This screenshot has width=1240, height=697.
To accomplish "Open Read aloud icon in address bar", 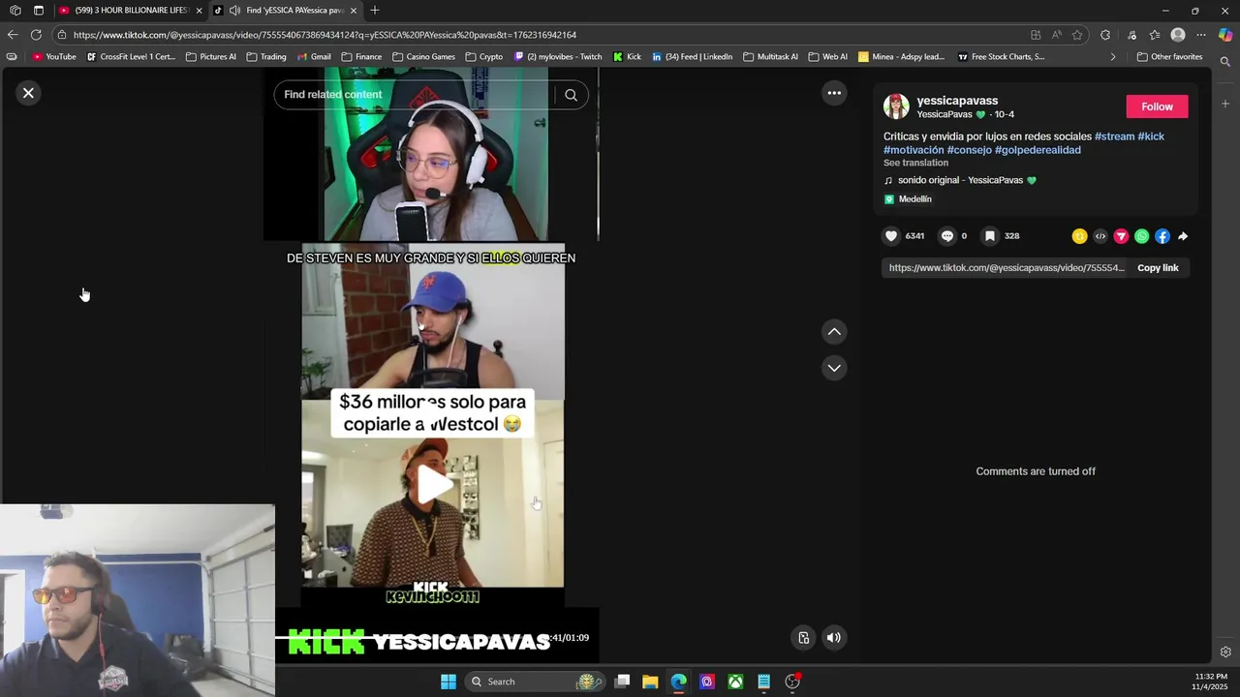I will pos(1056,35).
